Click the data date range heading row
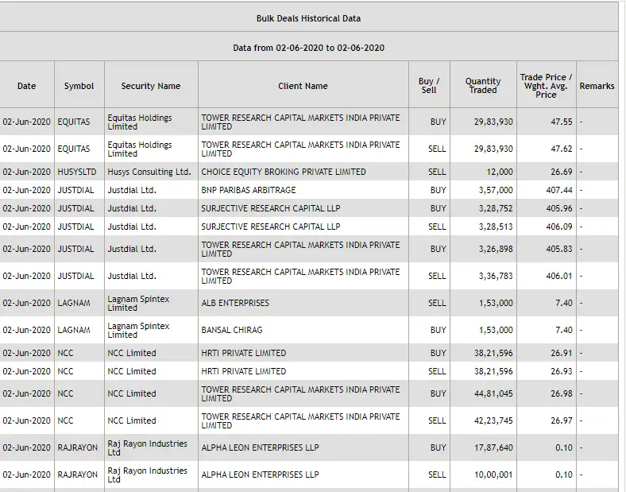 308,48
